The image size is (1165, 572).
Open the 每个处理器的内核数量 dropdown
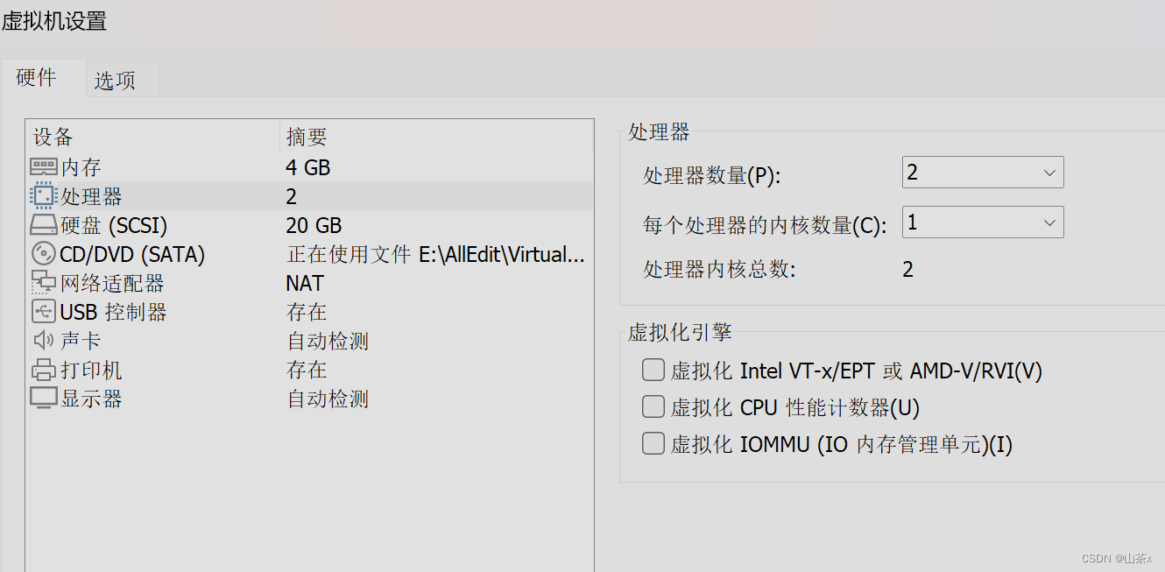[1049, 222]
